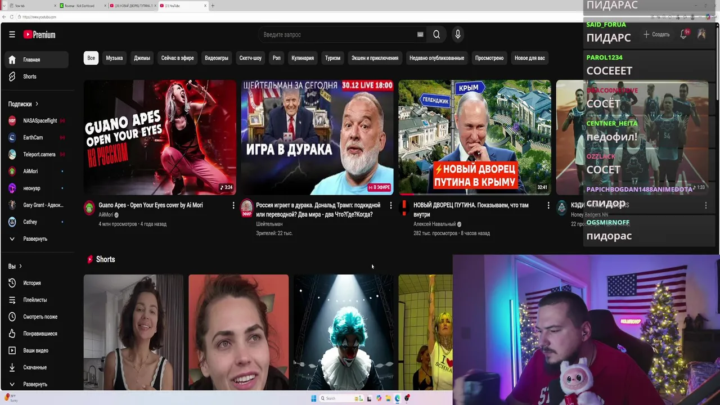Screen dimensions: 720x405
Task: Open Gary Grant subscription channel
Action: (37, 205)
